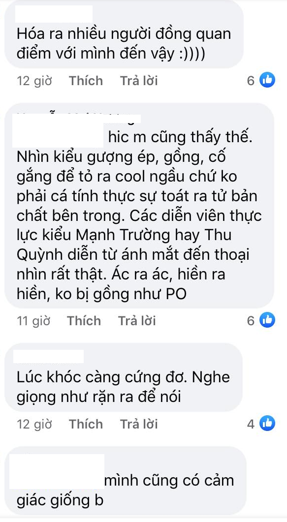
Task: Open like reactions icon on "hic m cũng thấy thế" comment
Action: tap(267, 320)
